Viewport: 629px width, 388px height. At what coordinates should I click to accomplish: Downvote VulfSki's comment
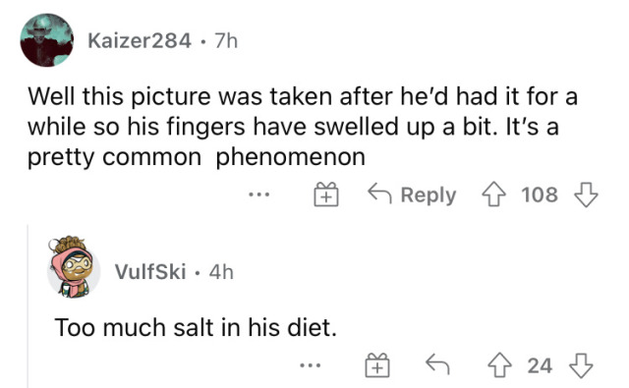581,365
